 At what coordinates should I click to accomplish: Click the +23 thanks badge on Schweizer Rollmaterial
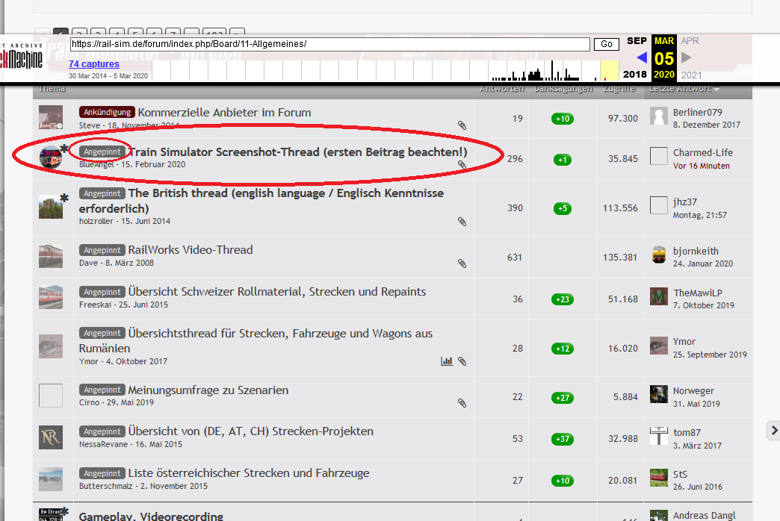(x=563, y=299)
